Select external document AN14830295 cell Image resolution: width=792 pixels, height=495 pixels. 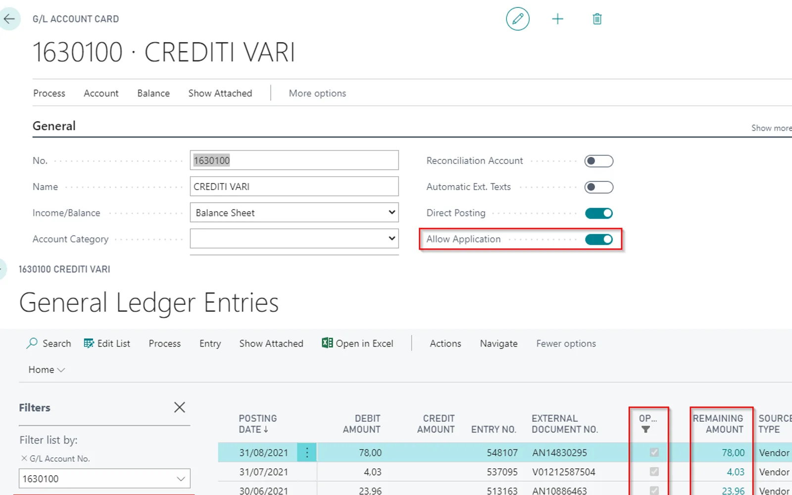coord(559,452)
